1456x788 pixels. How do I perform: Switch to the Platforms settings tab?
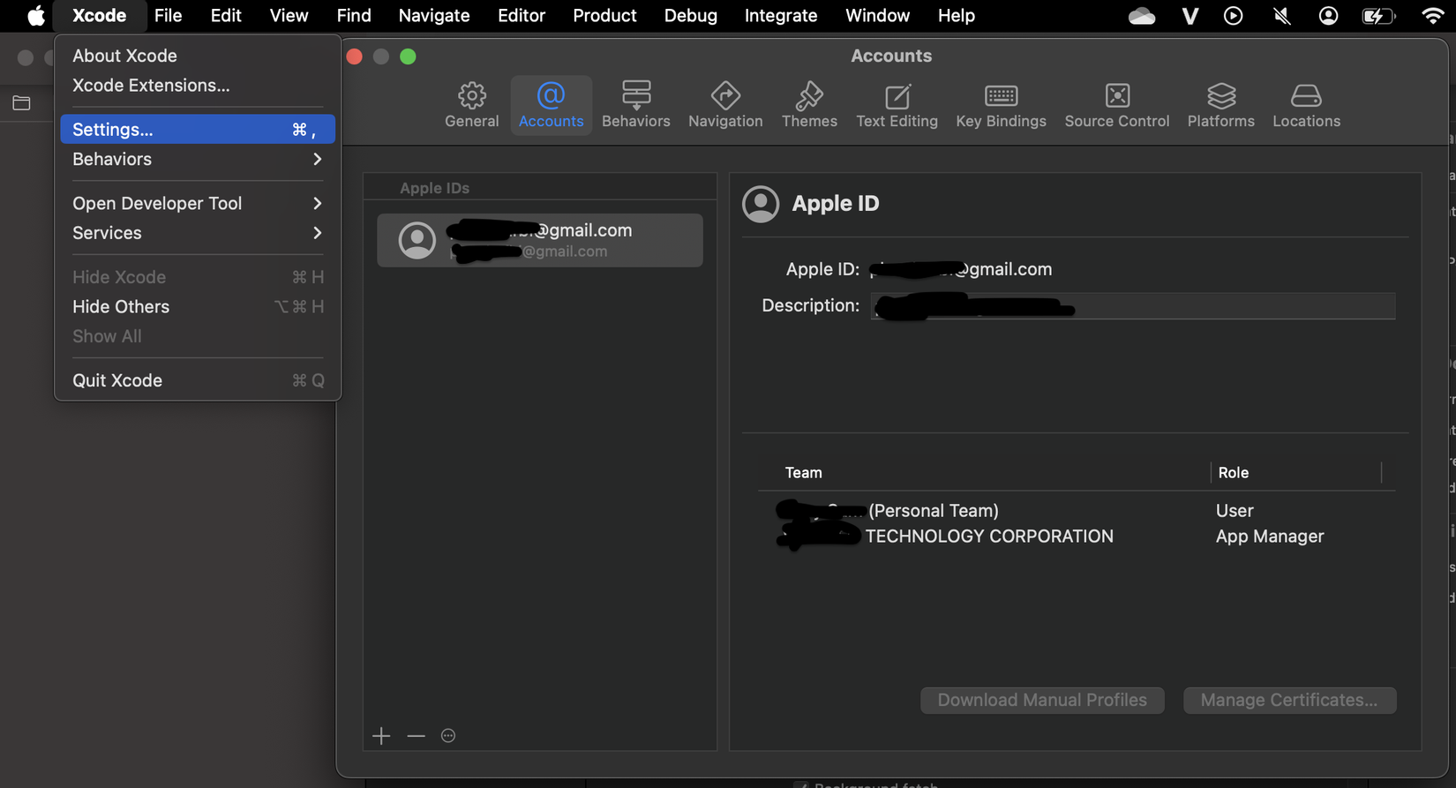(1220, 105)
